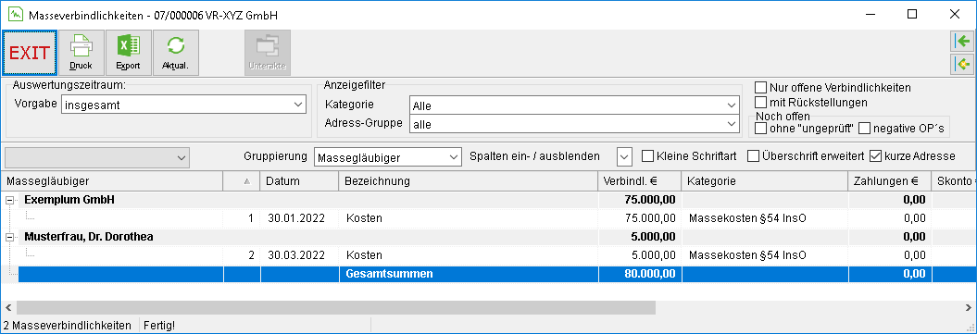Click the red EXIT button
977x334 pixels.
tap(30, 53)
